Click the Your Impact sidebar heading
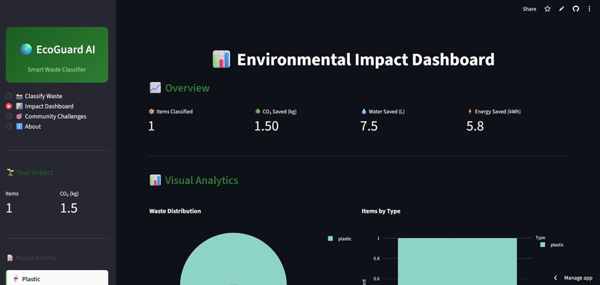 34,173
